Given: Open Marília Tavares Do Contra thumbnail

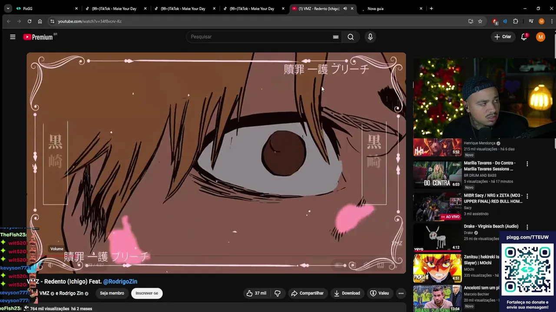Looking at the screenshot, I should [x=437, y=175].
